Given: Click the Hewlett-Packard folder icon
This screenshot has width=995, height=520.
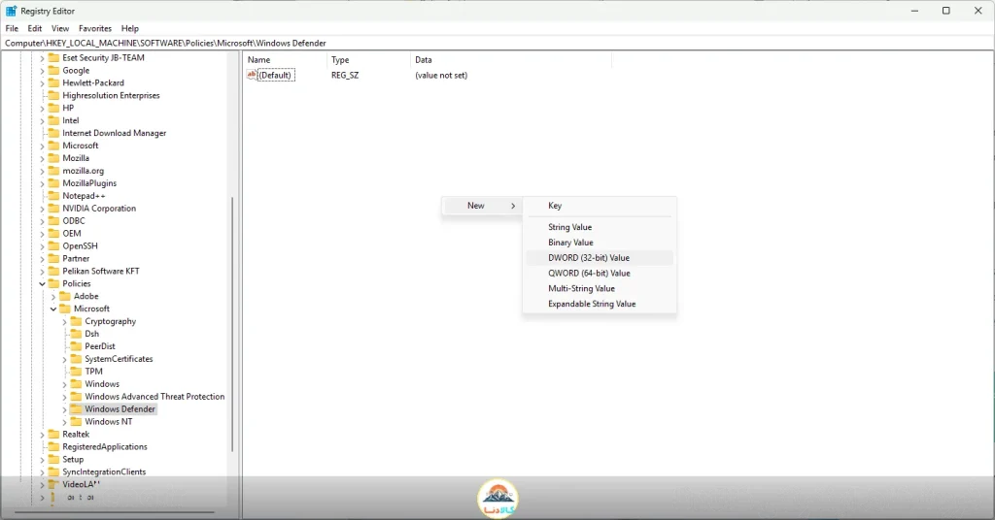Looking at the screenshot, I should tap(54, 83).
